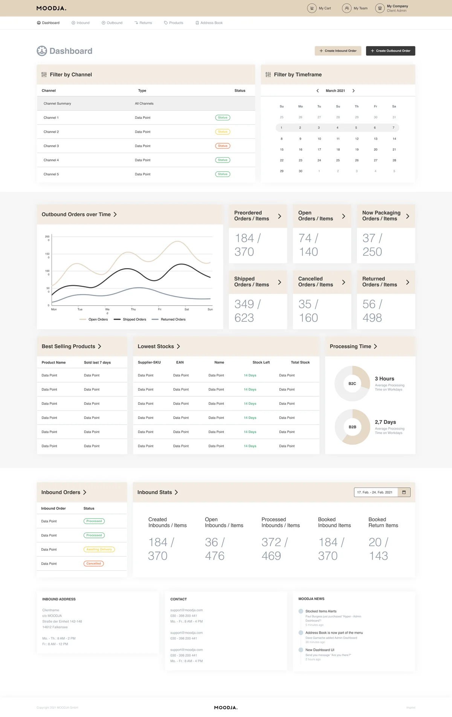Select the Channel Summary row
Viewport: 452px width, 717px height.
tap(146, 103)
